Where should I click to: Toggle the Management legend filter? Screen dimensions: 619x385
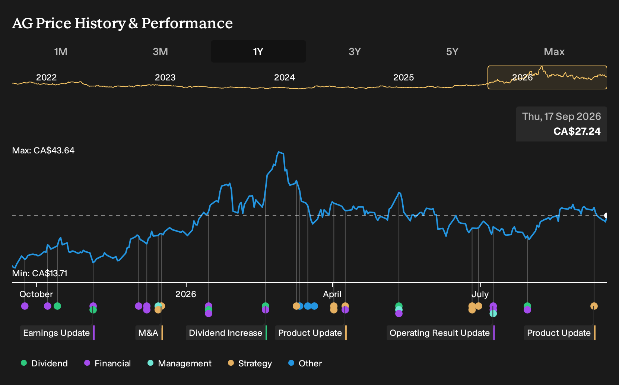179,363
